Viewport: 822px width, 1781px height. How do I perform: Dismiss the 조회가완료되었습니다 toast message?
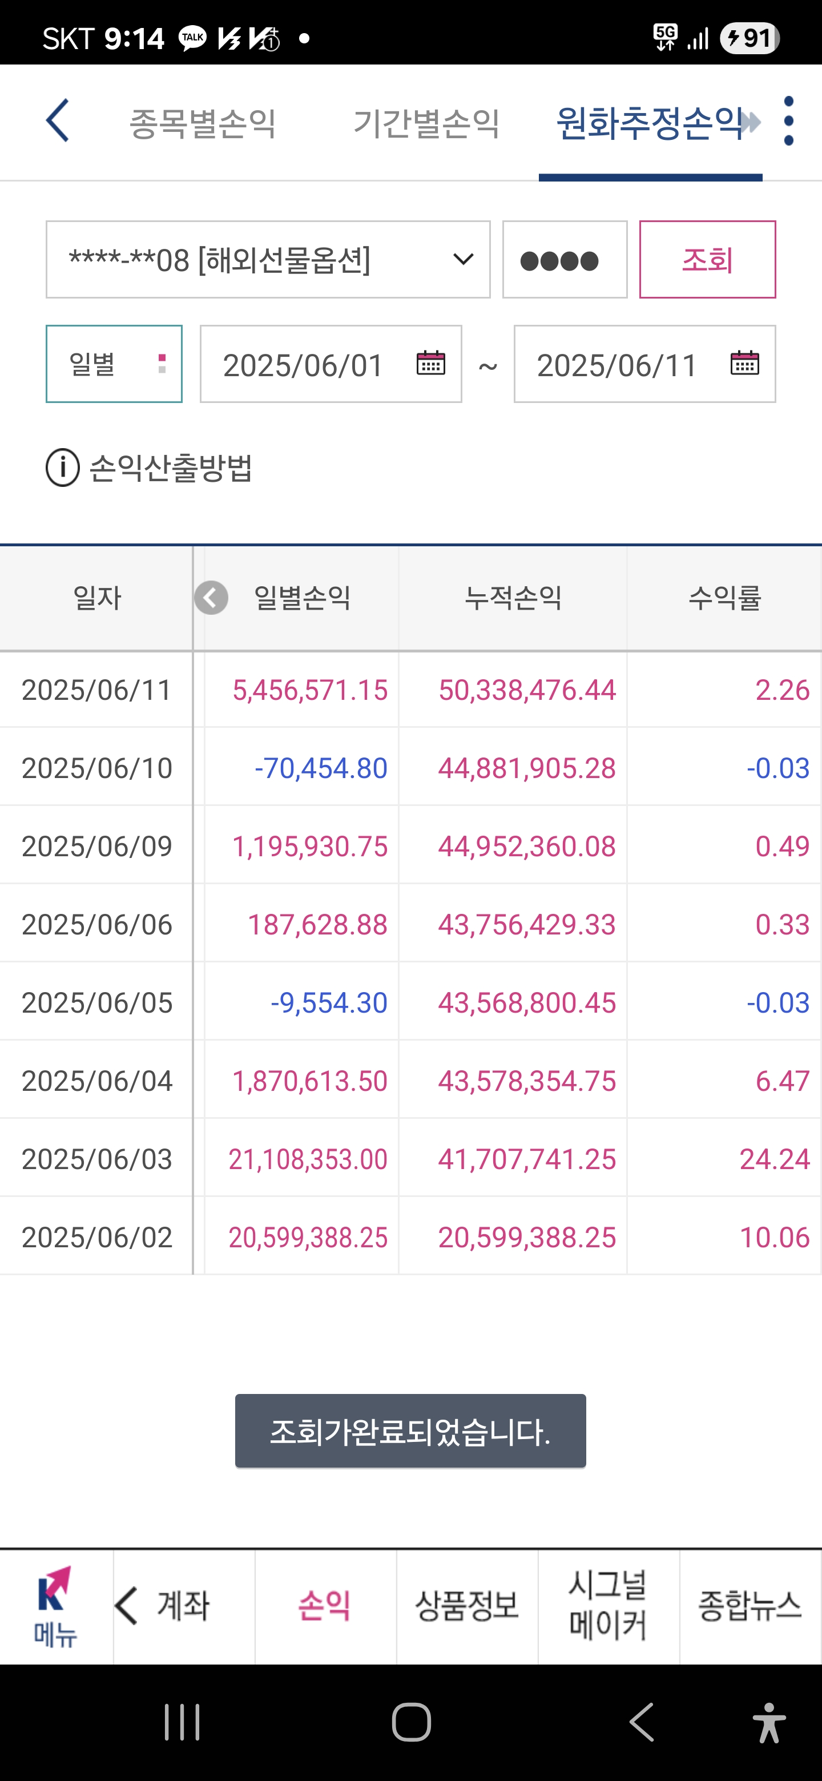pyautogui.click(x=410, y=1431)
